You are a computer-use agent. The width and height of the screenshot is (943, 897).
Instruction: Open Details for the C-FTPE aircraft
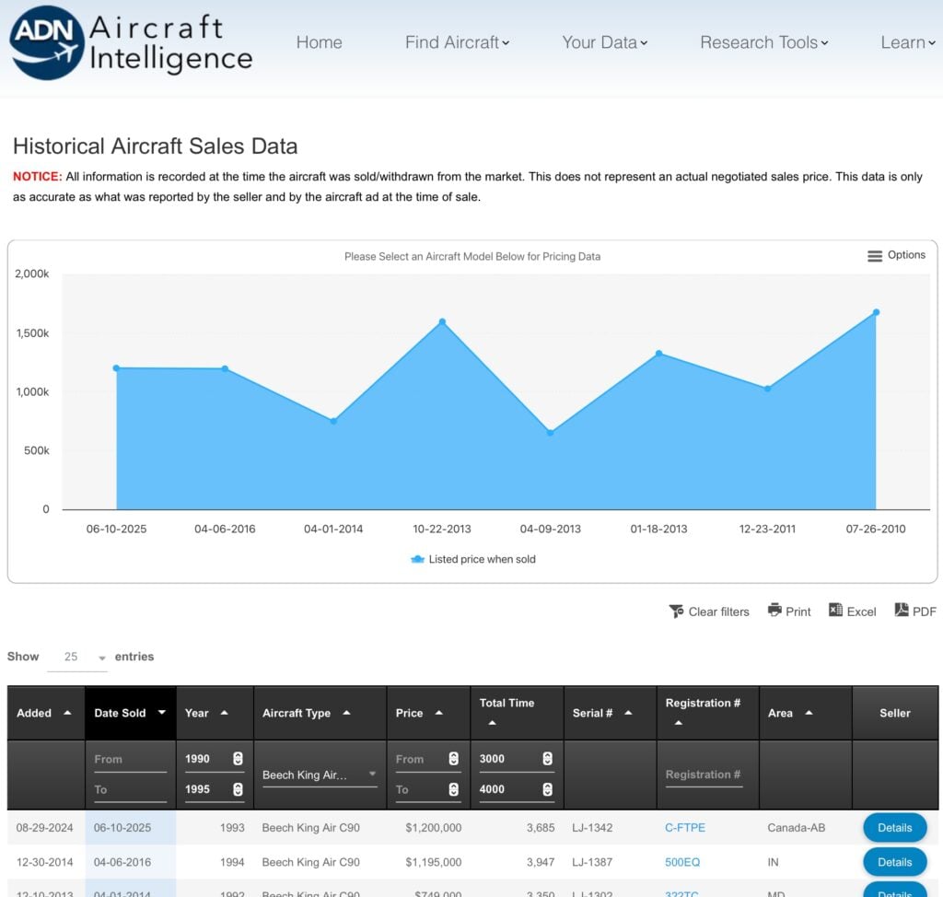click(894, 828)
